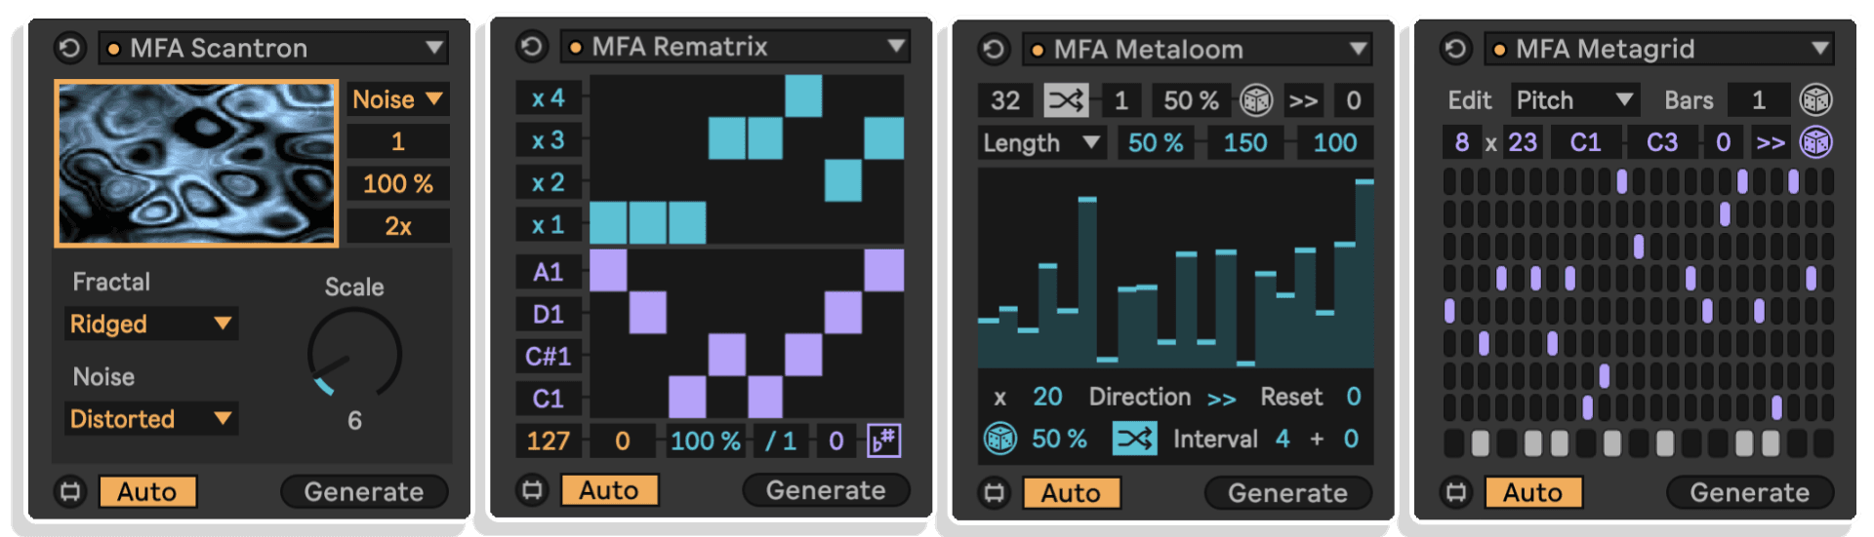Click the clip icon beside Auto in Scantron
The height and width of the screenshot is (537, 1874).
pos(70,491)
